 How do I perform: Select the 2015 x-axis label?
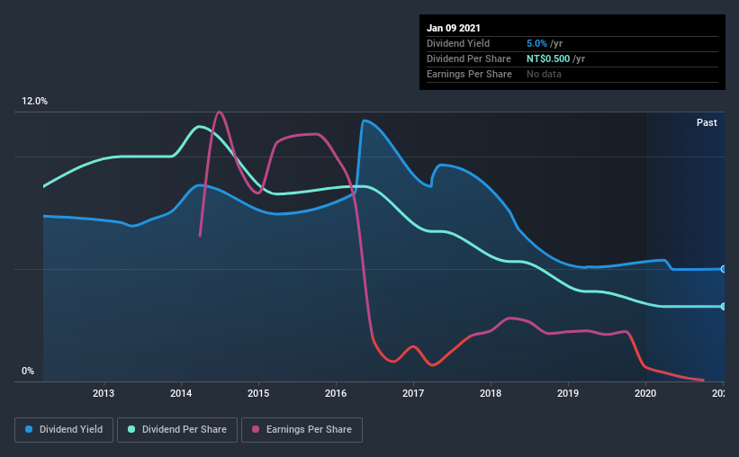click(258, 393)
